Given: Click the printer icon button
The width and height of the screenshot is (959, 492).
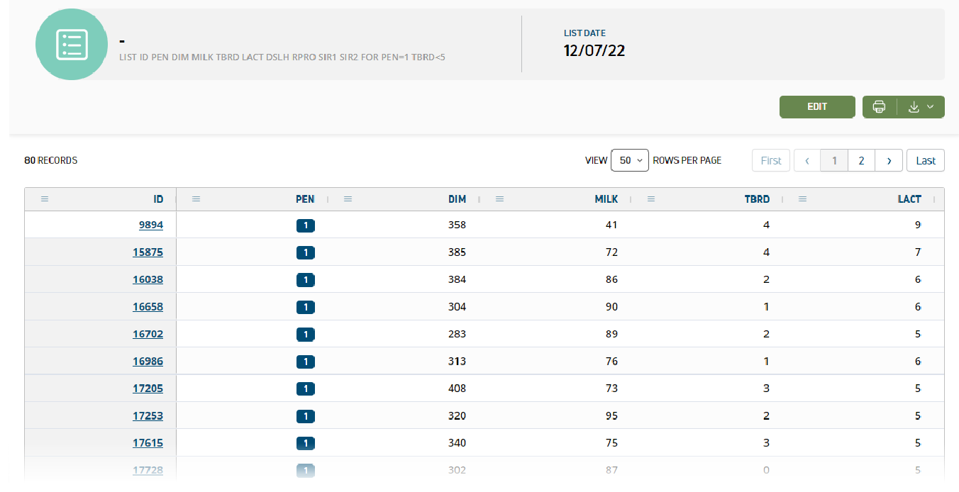Looking at the screenshot, I should [x=879, y=107].
